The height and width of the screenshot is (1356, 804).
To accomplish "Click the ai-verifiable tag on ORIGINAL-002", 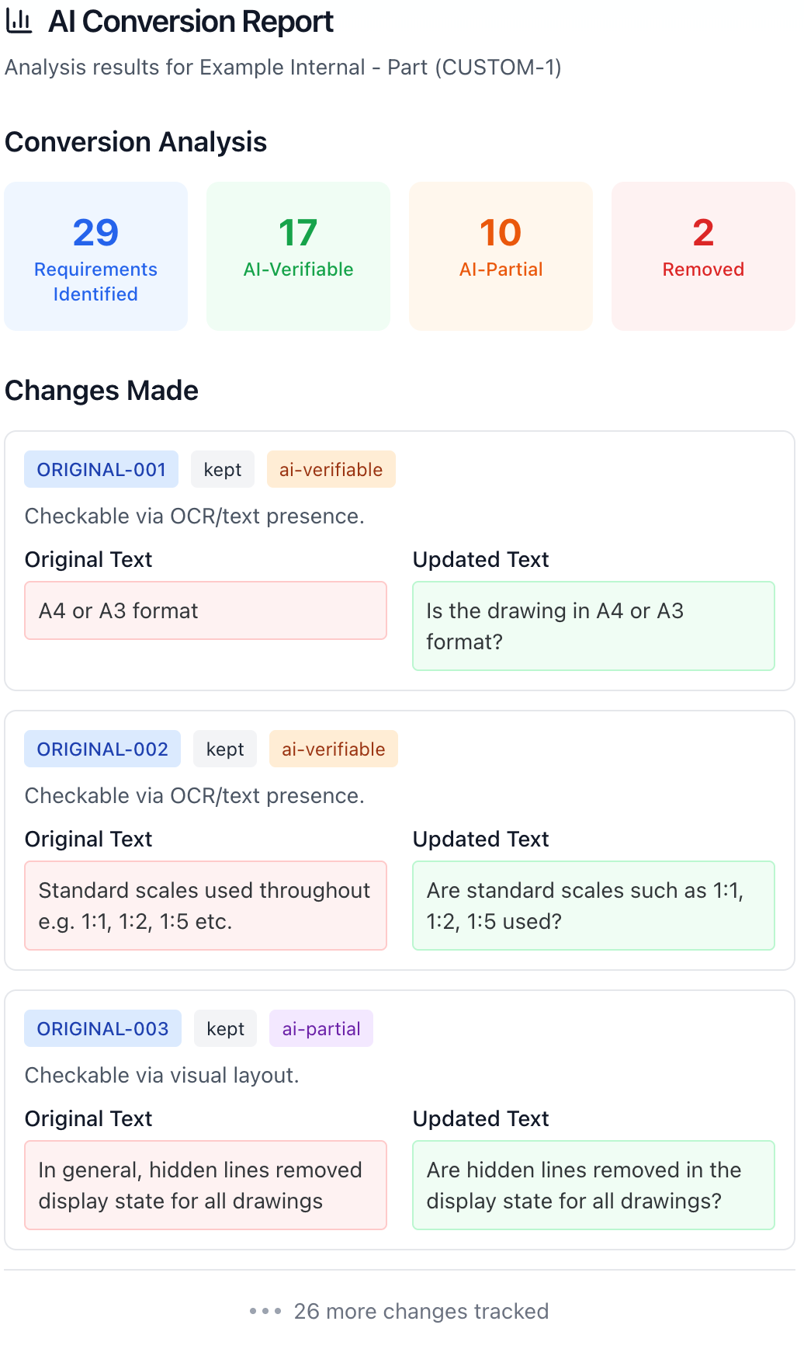I will [x=333, y=749].
